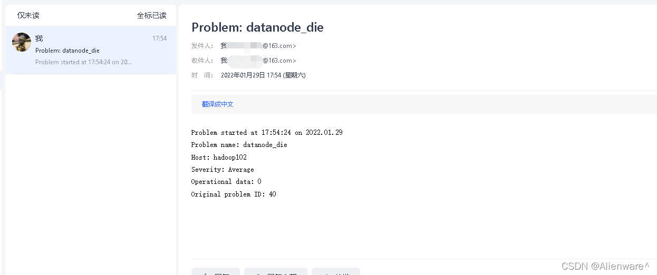Image resolution: width=657 pixels, height=275 pixels.
Task: Open the translate link 翻译成中文
Action: point(217,104)
